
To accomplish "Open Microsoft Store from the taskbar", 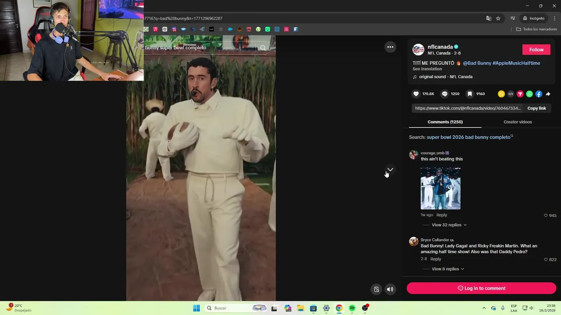I will pos(313,308).
